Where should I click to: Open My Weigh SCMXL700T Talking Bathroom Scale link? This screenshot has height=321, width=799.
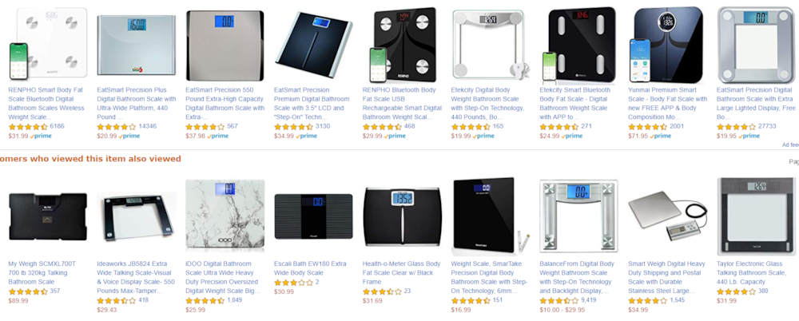point(42,272)
